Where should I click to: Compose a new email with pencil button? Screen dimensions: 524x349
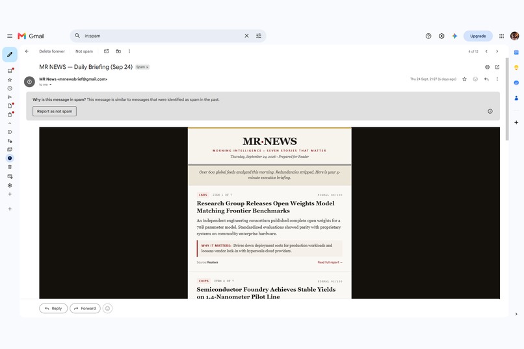10,55
